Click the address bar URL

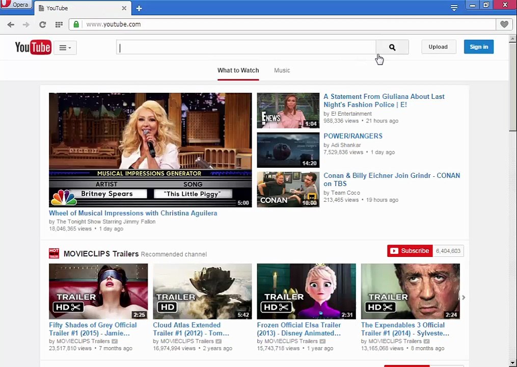point(114,24)
